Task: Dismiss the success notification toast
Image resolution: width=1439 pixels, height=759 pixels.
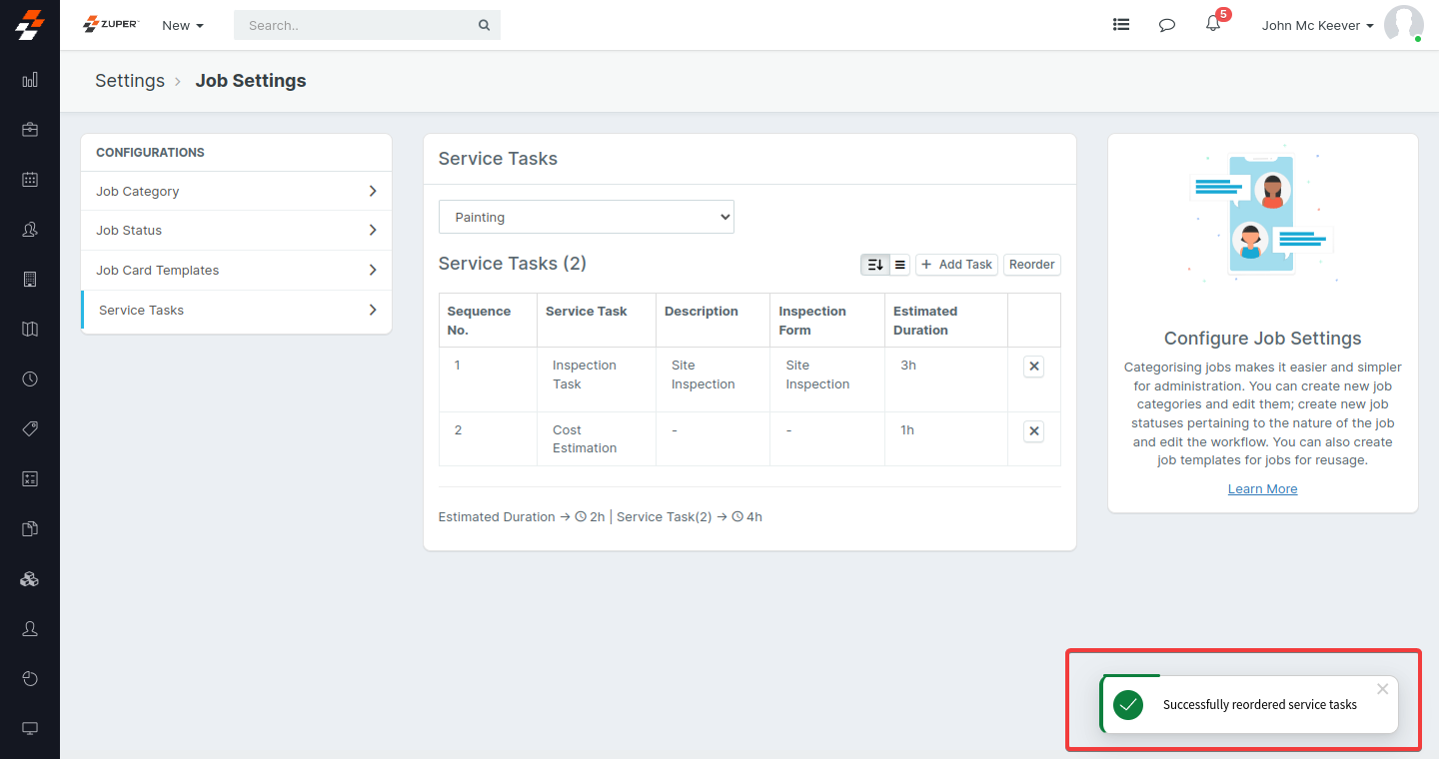Action: click(x=1382, y=689)
